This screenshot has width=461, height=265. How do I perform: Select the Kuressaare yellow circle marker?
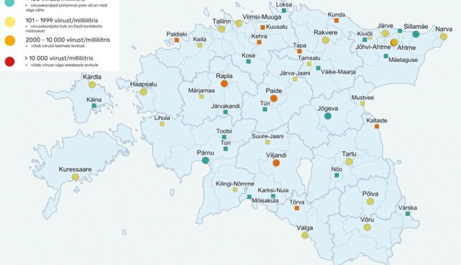pos(76,177)
